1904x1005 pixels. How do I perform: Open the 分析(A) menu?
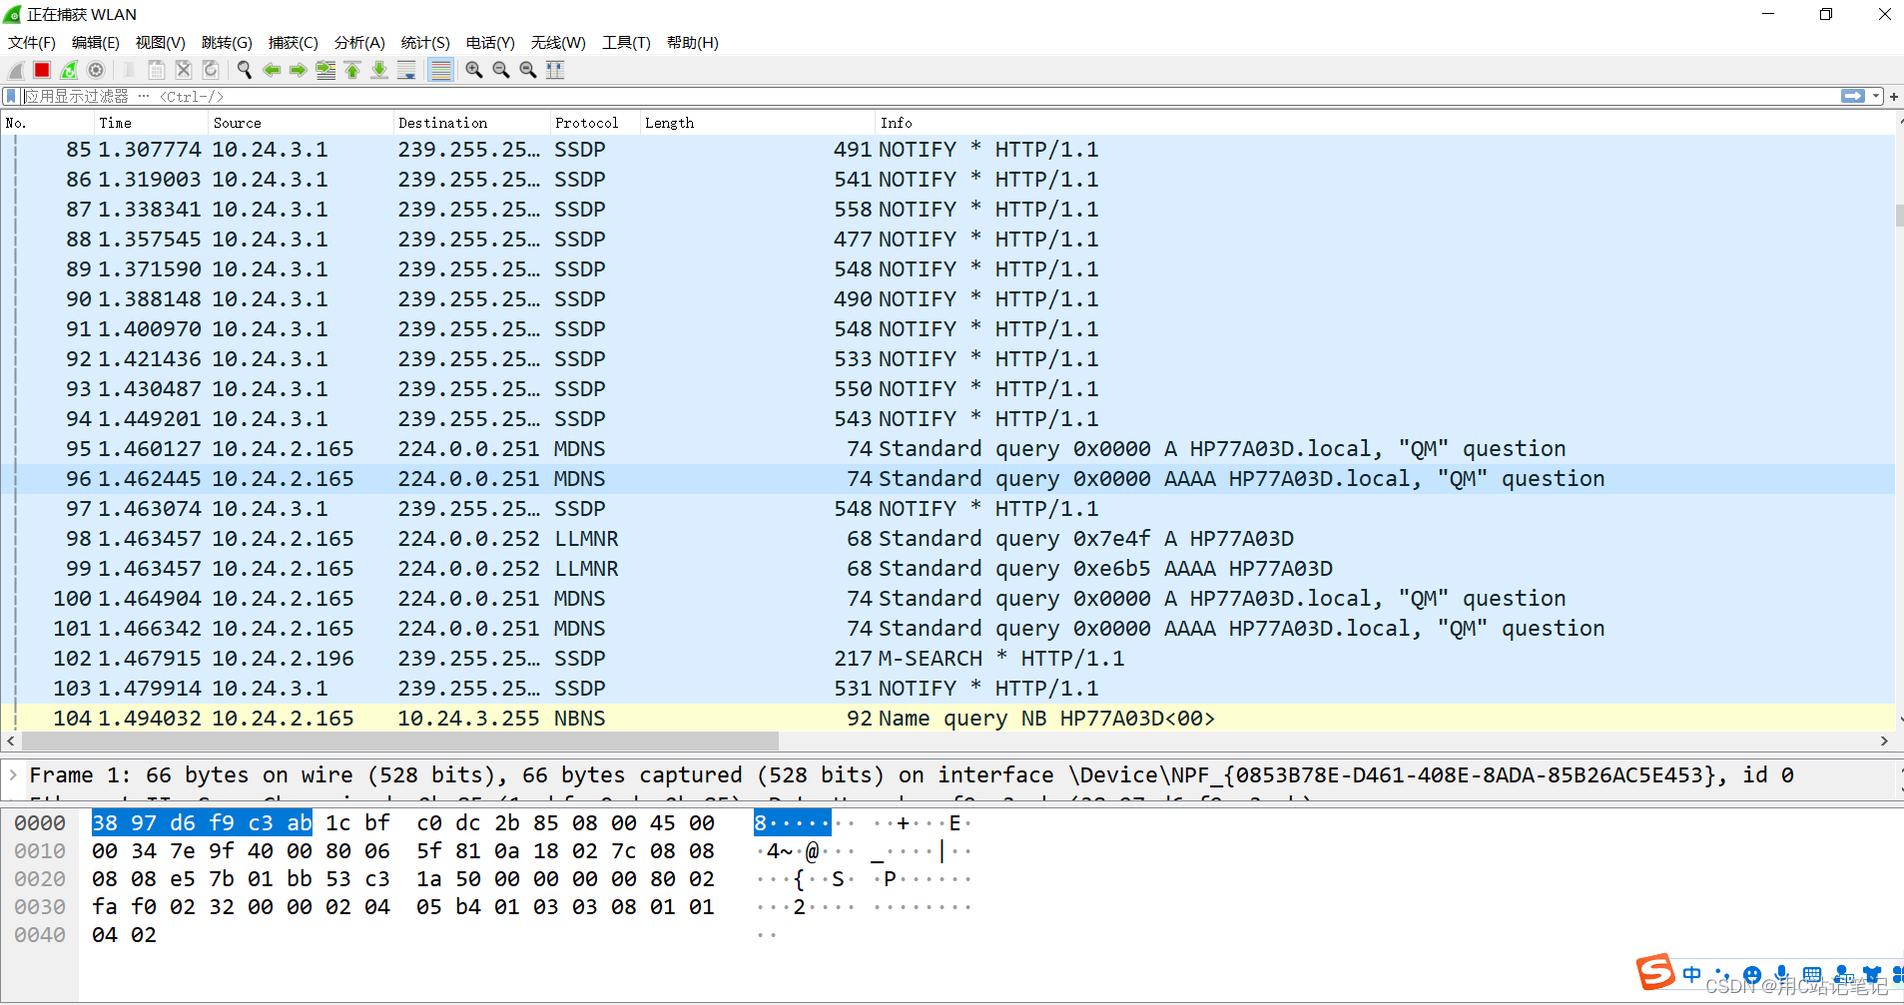[359, 42]
